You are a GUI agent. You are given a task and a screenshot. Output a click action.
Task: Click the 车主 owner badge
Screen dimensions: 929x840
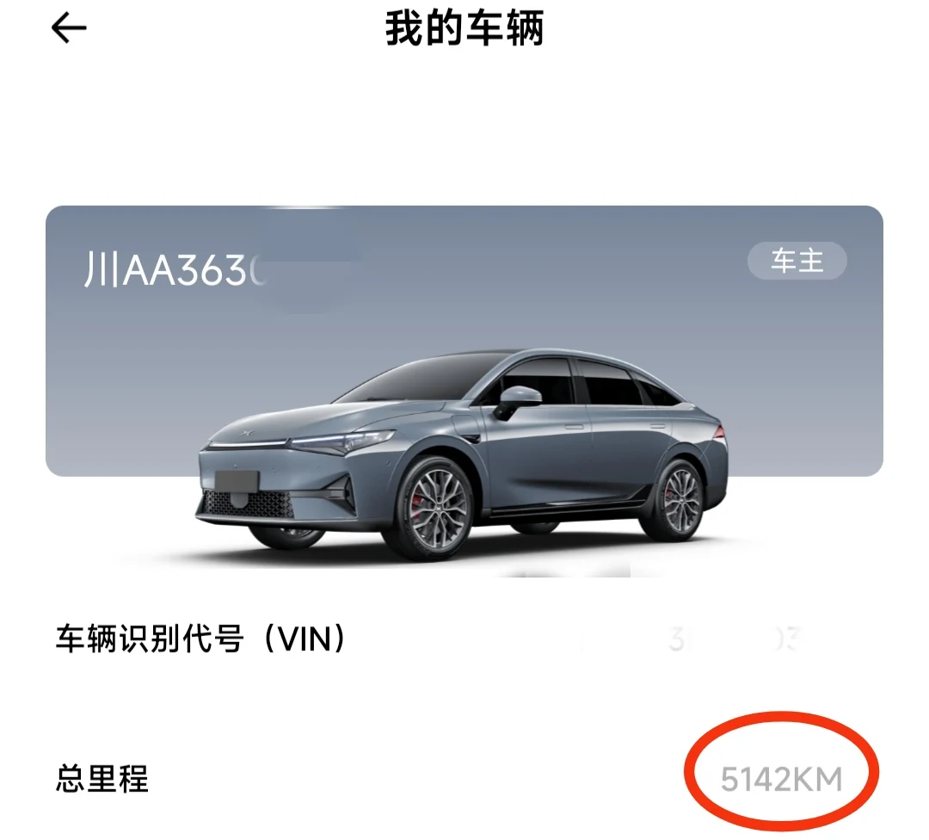tap(797, 261)
